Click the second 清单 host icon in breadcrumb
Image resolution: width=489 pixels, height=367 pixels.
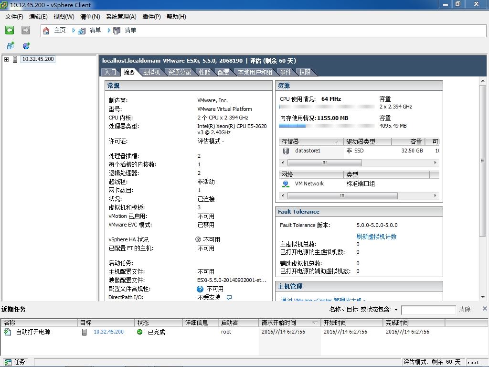pos(117,31)
